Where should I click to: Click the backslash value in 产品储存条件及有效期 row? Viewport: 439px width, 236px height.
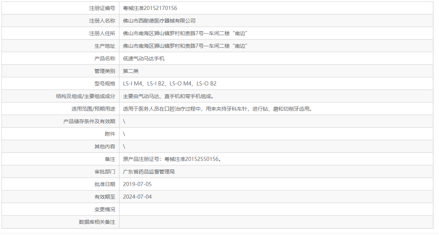point(124,121)
